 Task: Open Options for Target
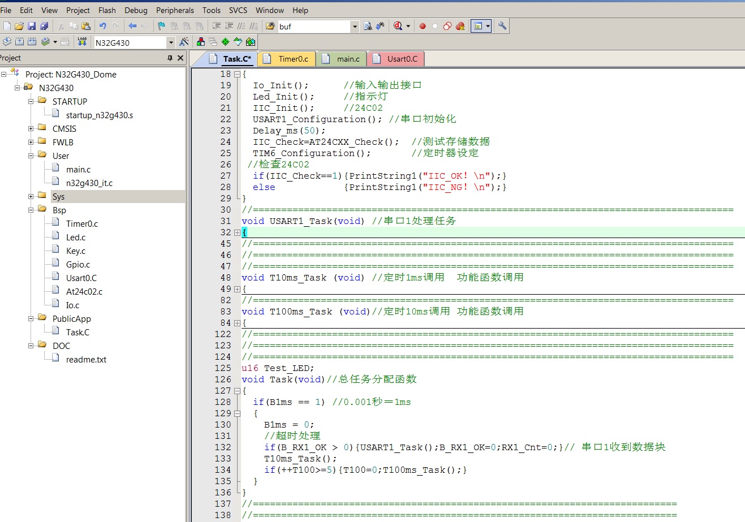[x=184, y=42]
